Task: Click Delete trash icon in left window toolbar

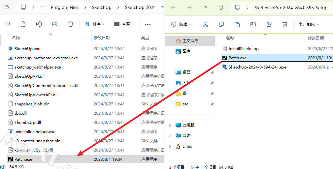Action: [x=71, y=24]
